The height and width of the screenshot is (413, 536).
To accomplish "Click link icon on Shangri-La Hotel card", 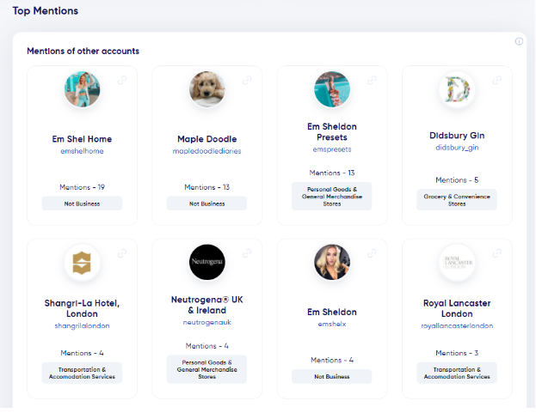I will click(122, 253).
